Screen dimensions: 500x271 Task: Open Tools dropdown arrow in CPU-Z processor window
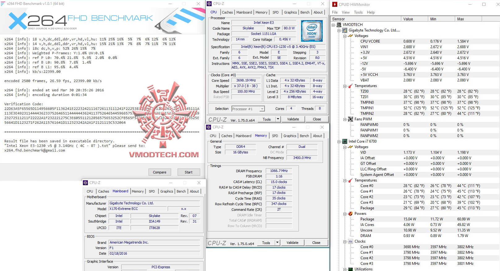[x=278, y=119]
